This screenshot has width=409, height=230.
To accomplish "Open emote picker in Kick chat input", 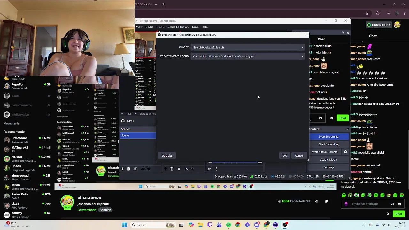I will click(x=400, y=204).
